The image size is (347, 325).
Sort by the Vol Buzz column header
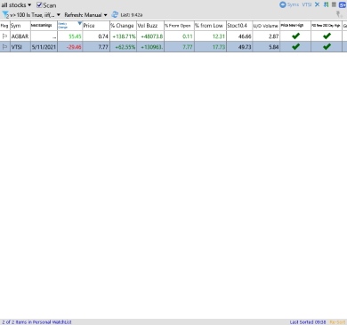click(150, 26)
